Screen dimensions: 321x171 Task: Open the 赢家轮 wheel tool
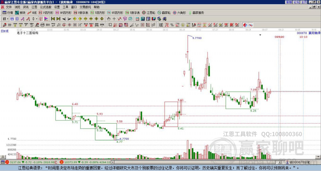[x=164, y=12]
